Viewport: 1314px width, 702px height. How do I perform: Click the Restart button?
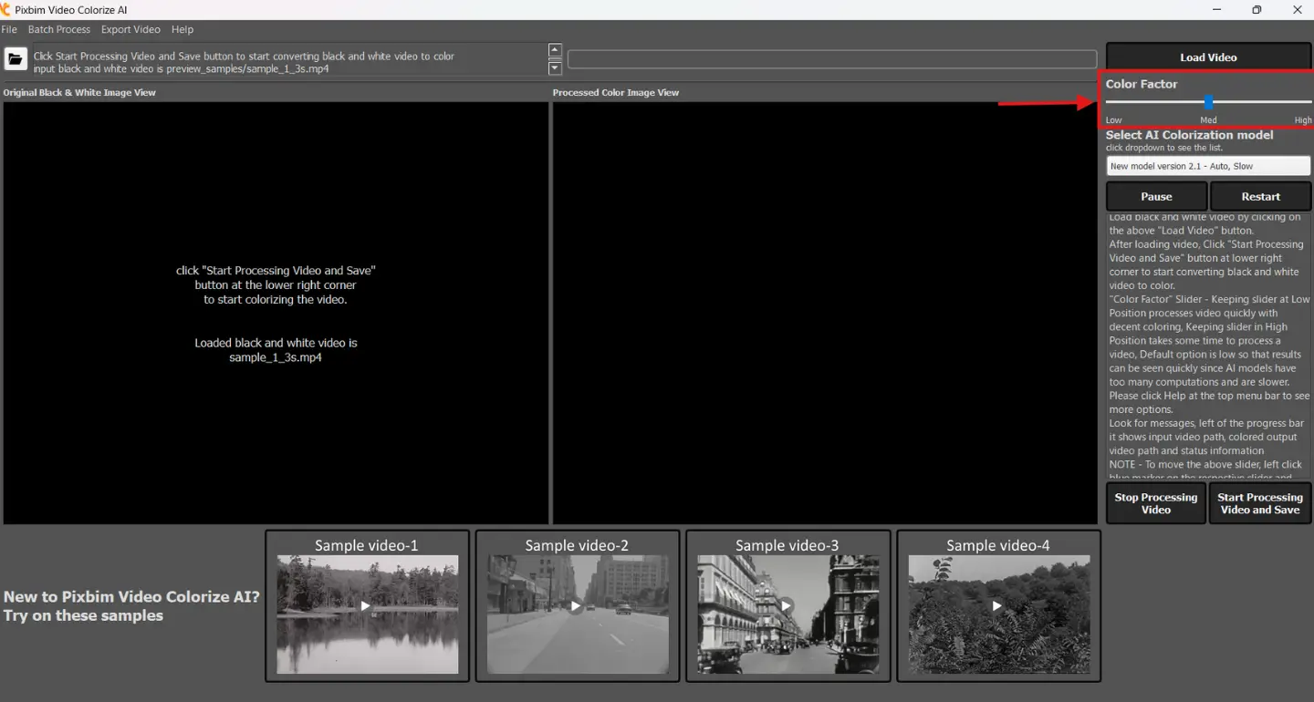(x=1260, y=196)
